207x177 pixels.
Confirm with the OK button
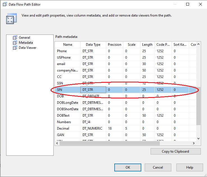click(x=128, y=167)
